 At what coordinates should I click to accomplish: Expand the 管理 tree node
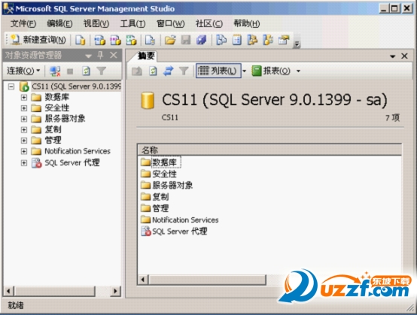[23, 141]
